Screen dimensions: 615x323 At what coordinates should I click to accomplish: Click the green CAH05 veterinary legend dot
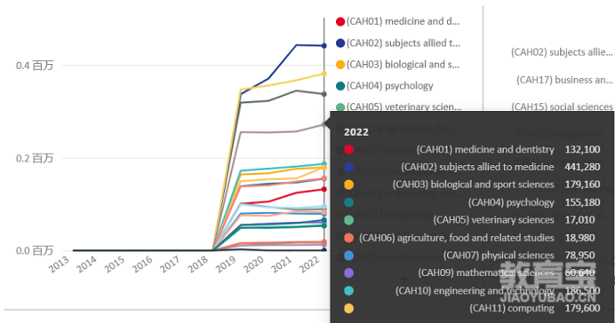point(340,106)
